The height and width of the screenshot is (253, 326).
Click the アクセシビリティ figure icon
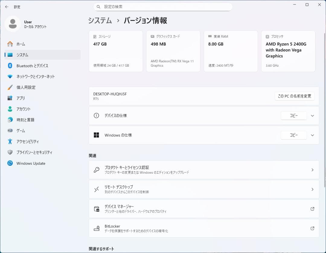[x=10, y=141]
